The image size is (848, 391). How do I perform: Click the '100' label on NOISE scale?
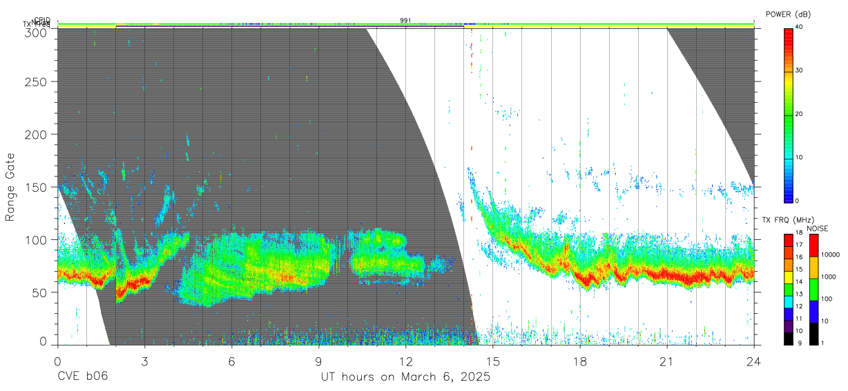point(827,299)
